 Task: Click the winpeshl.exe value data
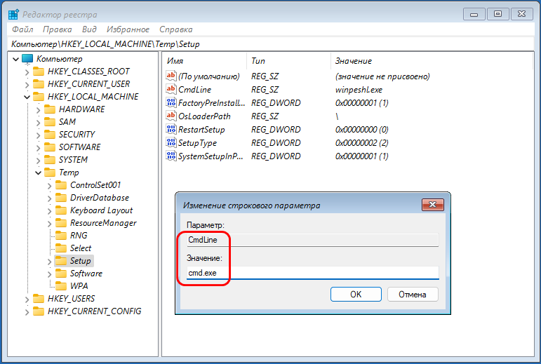(359, 90)
